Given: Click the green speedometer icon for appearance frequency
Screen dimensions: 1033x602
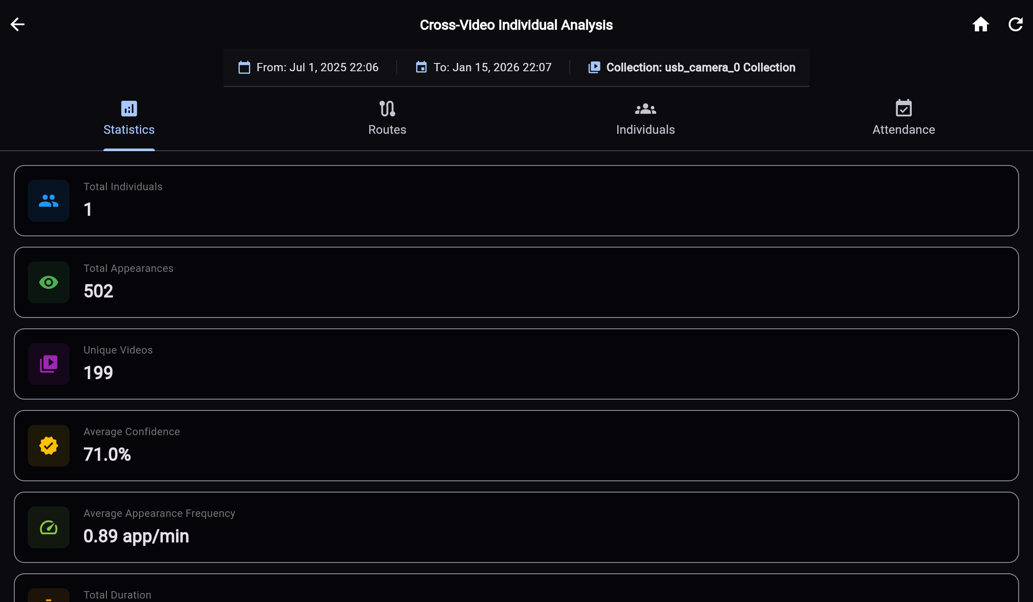Looking at the screenshot, I should pos(48,528).
